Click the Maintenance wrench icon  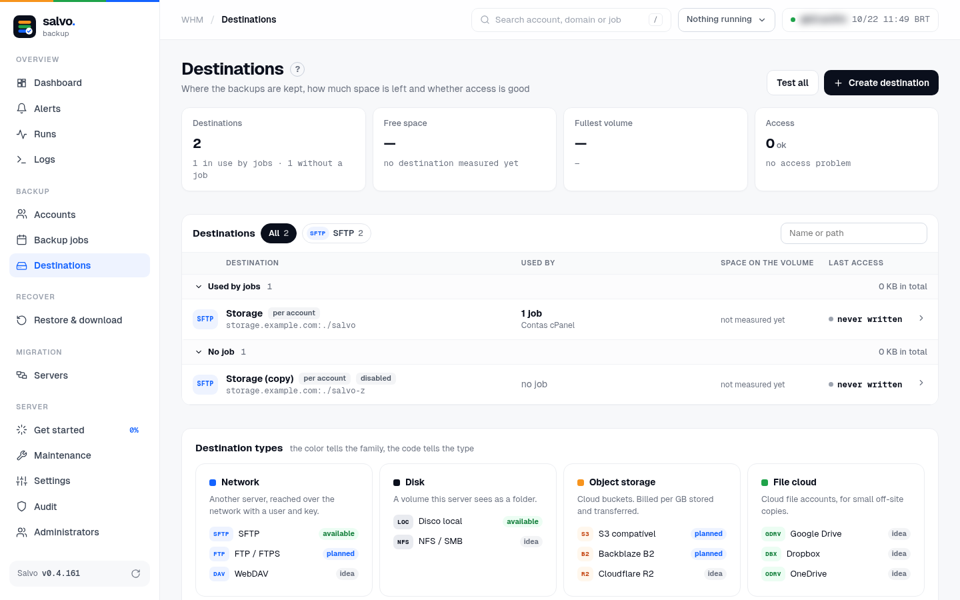pos(21,455)
